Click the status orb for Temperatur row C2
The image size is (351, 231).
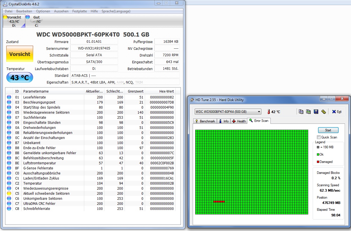[9, 183]
